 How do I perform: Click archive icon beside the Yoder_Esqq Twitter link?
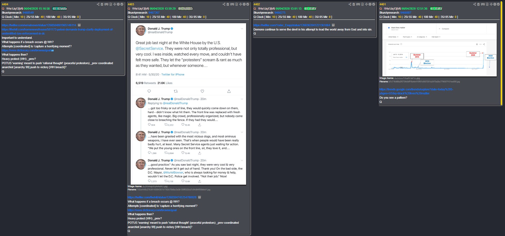[x=333, y=25]
